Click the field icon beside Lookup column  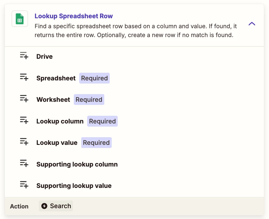(x=24, y=120)
